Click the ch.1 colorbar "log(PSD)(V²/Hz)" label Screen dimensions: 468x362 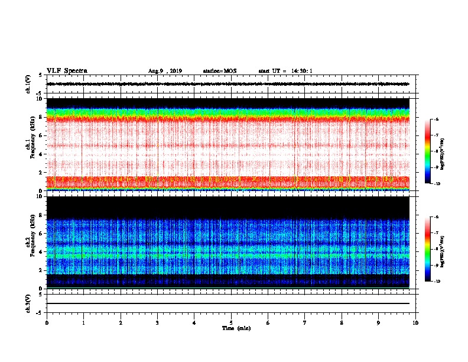pos(443,154)
